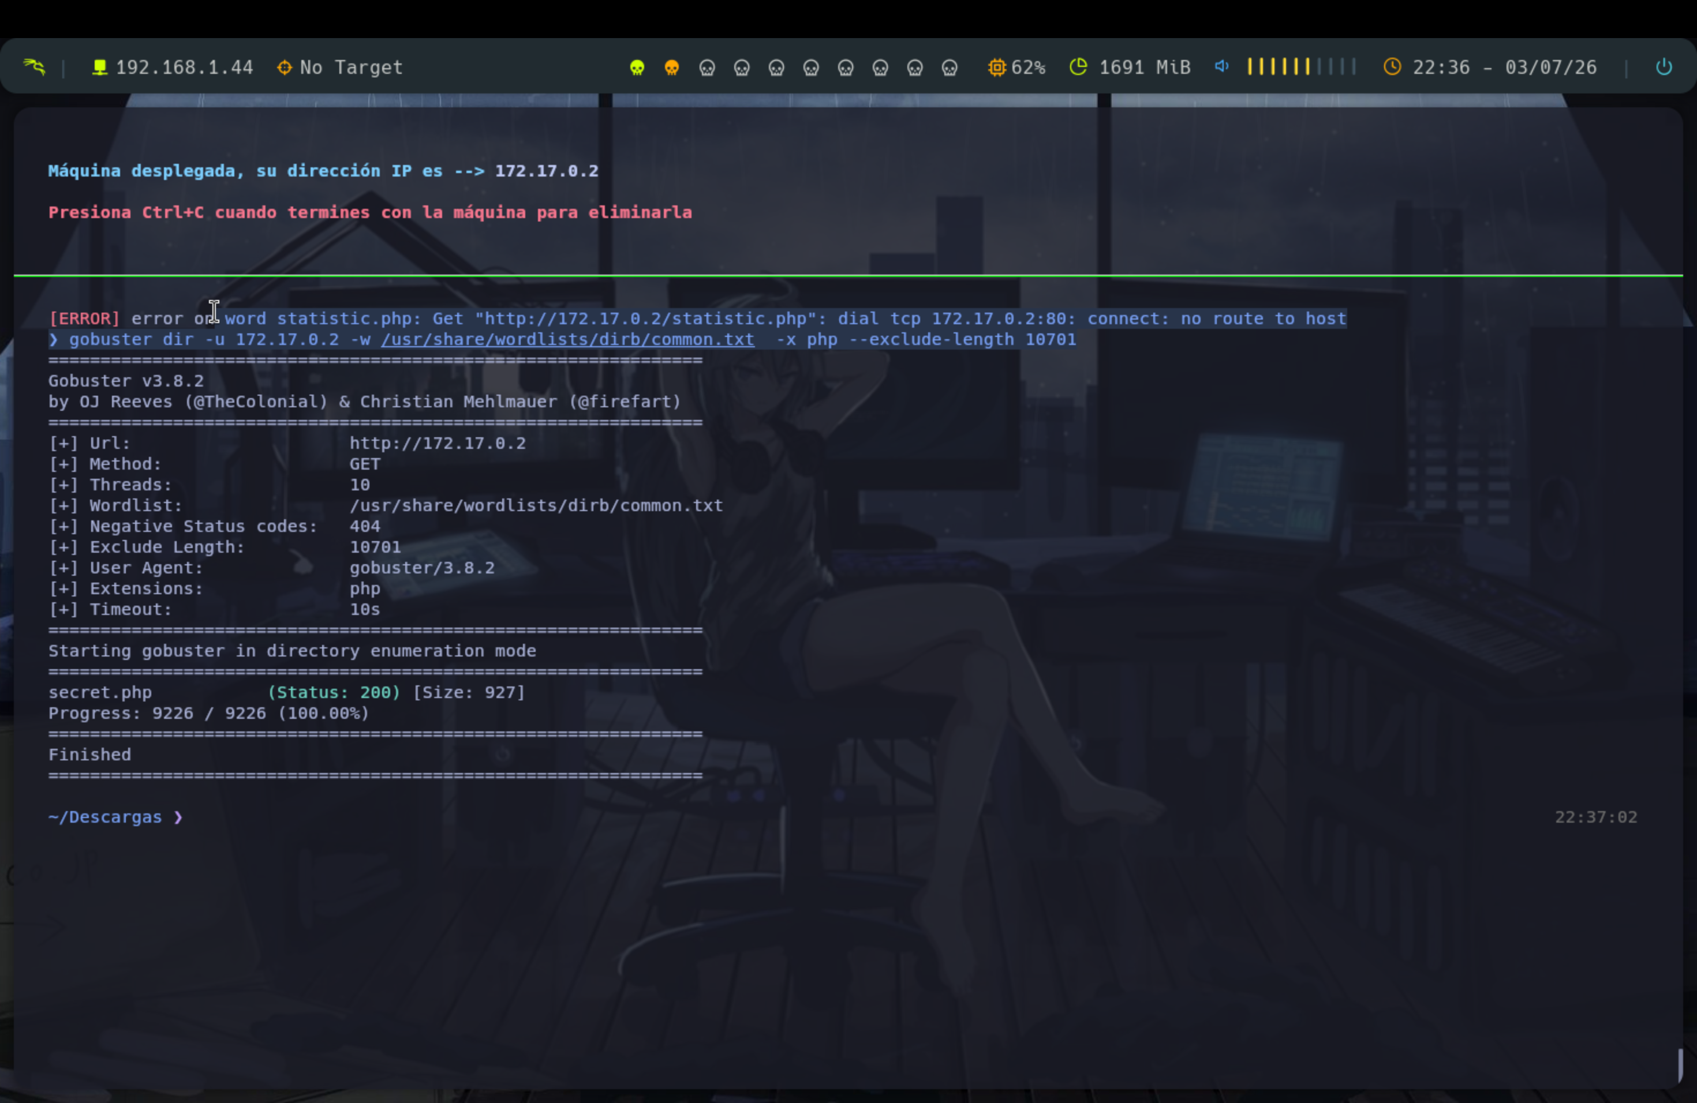Click the memory pie icon beside 1691 MiB

pos(1078,67)
